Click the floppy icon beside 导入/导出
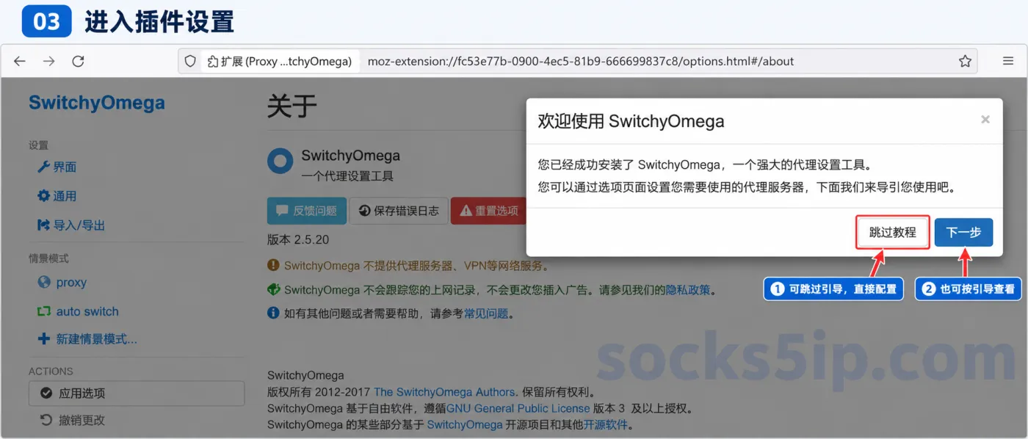Viewport: 1028px width, 439px height. tap(43, 225)
